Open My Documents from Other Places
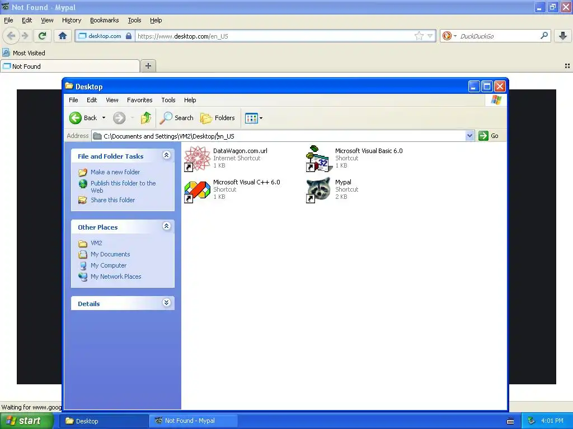This screenshot has height=429, width=573. (110, 254)
